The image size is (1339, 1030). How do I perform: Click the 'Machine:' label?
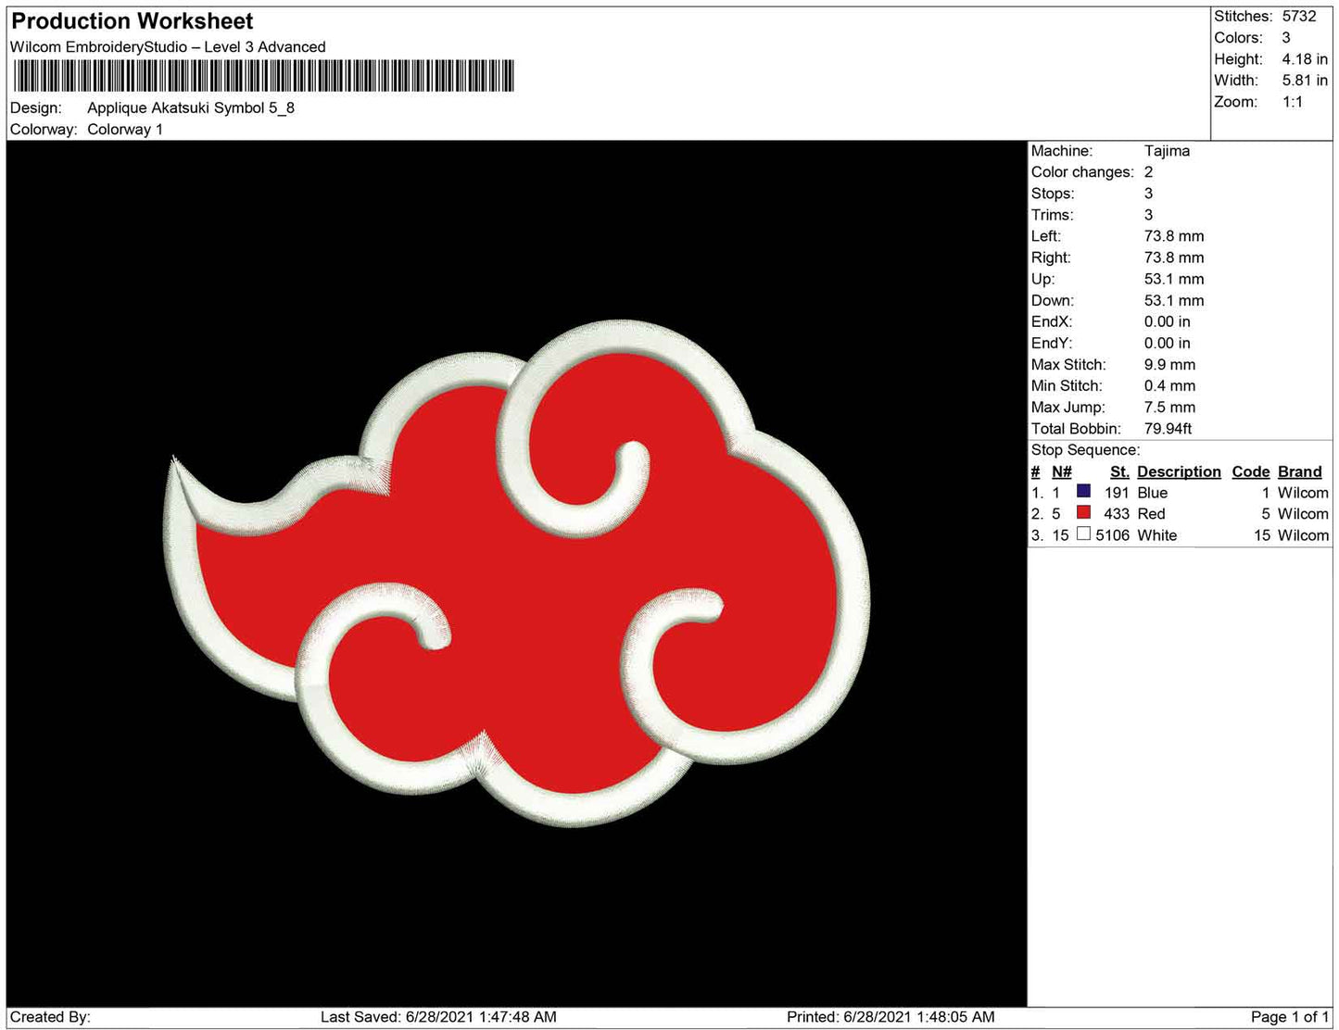point(1062,151)
